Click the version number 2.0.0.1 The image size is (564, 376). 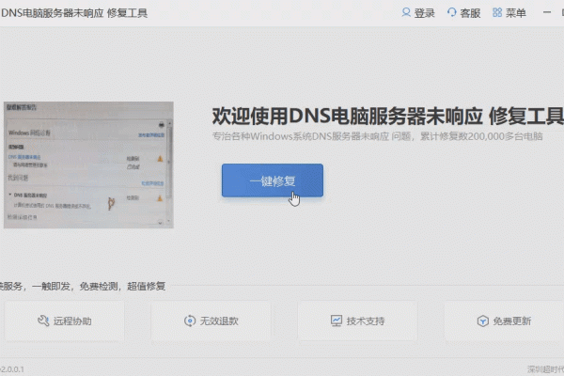[x=12, y=369]
